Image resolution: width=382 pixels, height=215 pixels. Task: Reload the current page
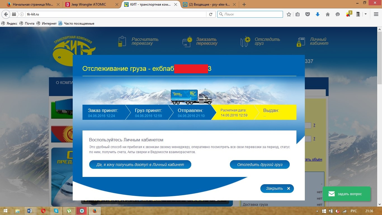coord(211,14)
